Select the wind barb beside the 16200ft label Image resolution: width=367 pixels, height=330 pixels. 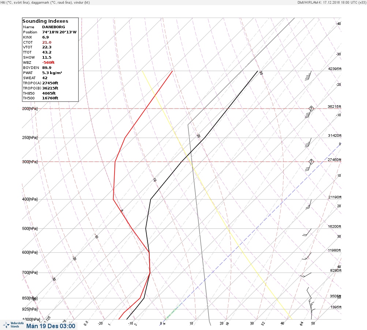[307, 232]
